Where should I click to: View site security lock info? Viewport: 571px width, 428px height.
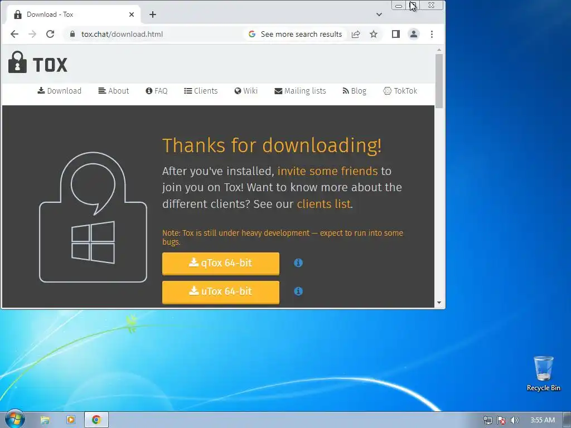[x=72, y=34]
